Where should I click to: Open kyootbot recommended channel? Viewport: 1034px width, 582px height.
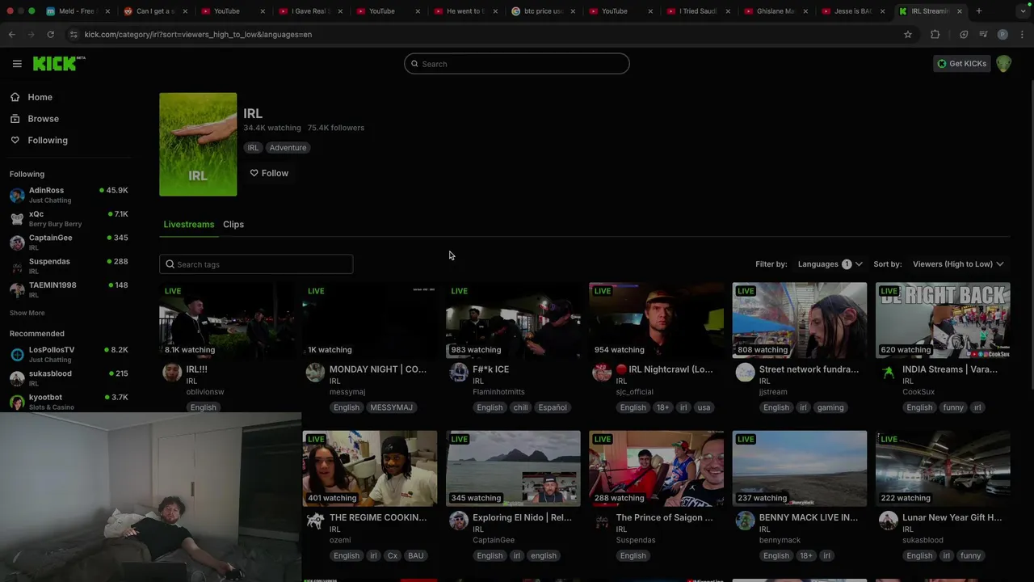69,402
